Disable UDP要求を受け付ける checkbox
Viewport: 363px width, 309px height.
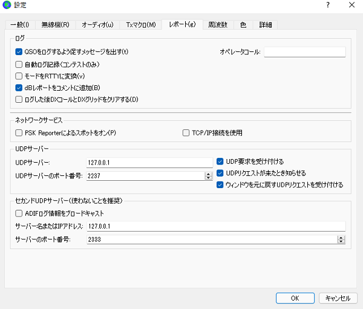tap(220, 161)
